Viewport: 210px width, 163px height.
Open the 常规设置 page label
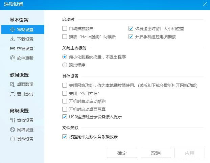tap(25, 29)
